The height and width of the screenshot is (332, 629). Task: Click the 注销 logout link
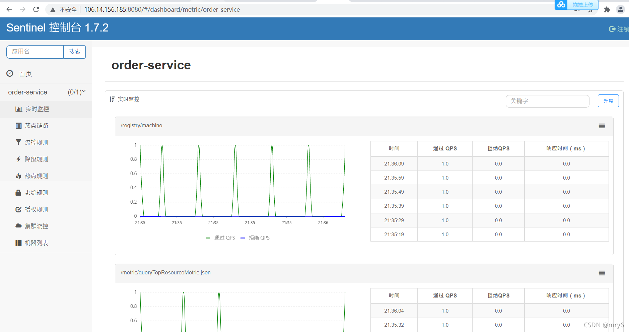pyautogui.click(x=623, y=29)
